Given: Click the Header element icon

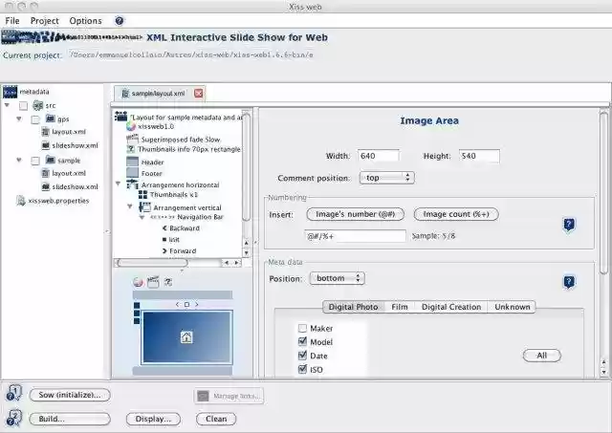Looking at the screenshot, I should [x=132, y=162].
